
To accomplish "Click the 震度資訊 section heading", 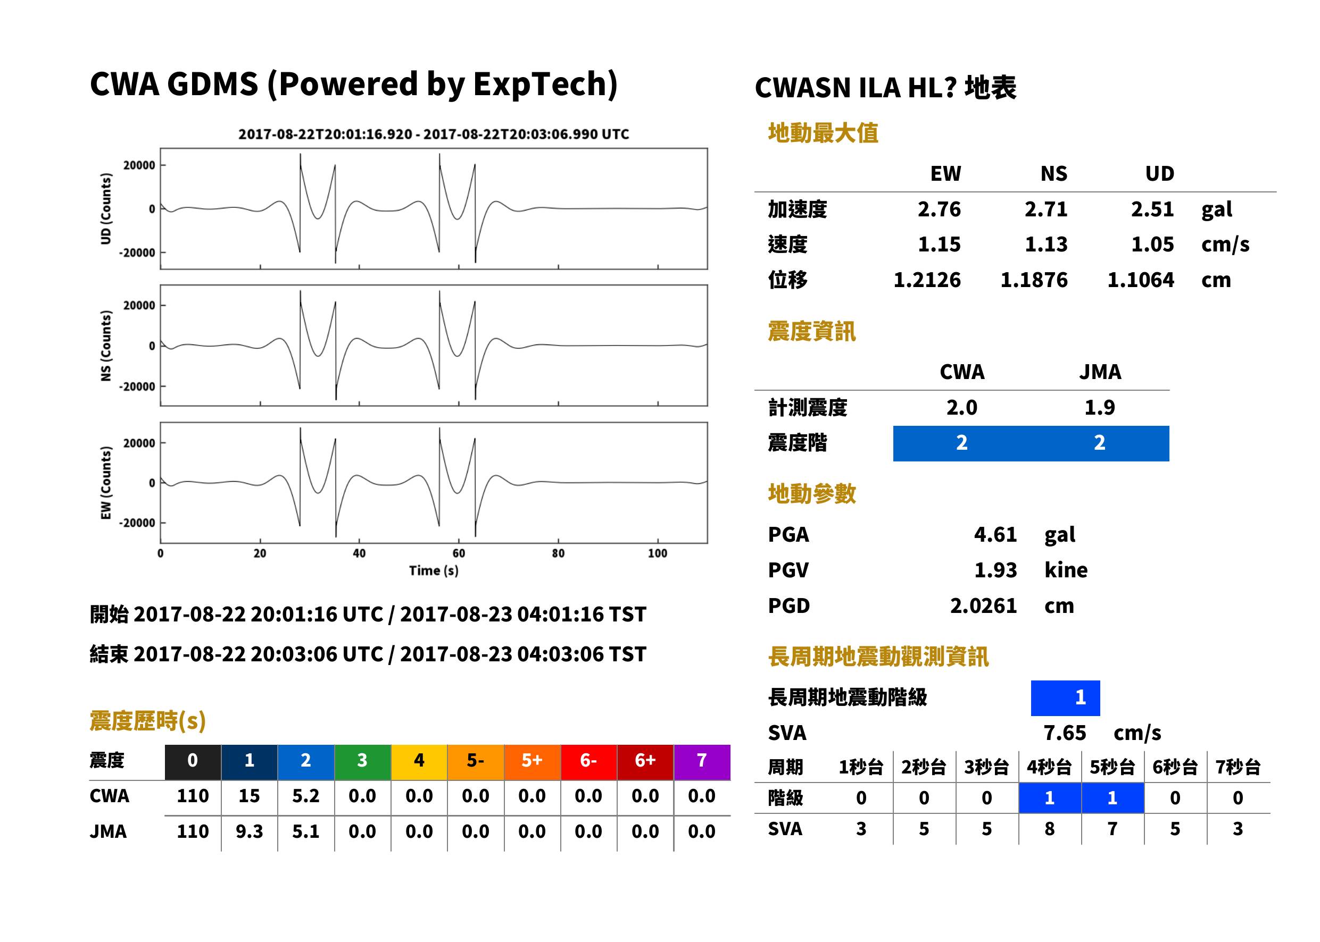I will (811, 331).
